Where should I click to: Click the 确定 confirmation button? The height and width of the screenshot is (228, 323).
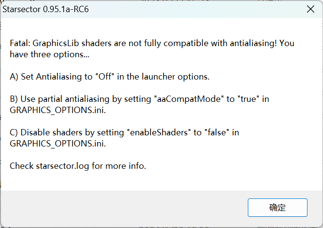pyautogui.click(x=277, y=208)
